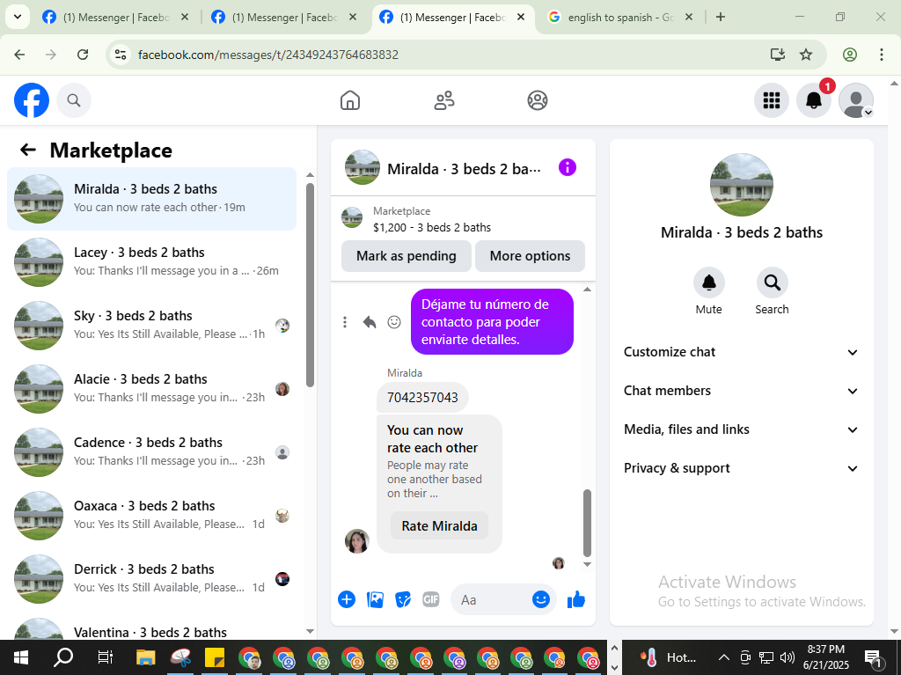Expand Media, files and links section

(741, 429)
